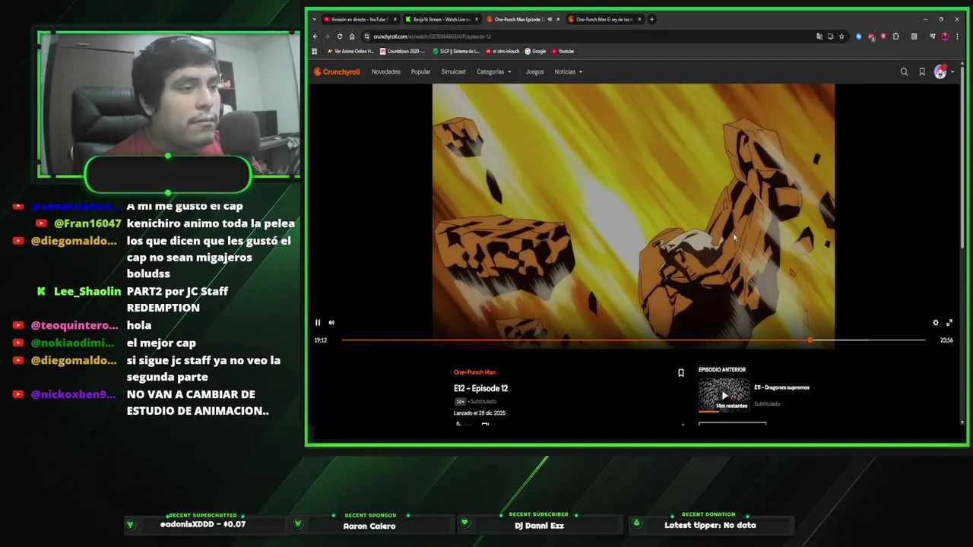Screen dimensions: 973x547
Task: Click the Lanzado el 28 dic 2025 text
Action: click(x=480, y=413)
